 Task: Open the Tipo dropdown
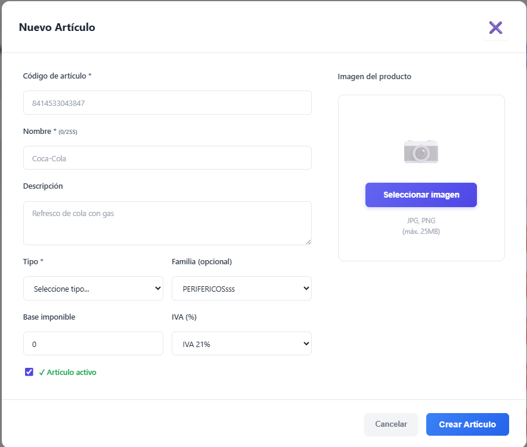[x=93, y=289]
